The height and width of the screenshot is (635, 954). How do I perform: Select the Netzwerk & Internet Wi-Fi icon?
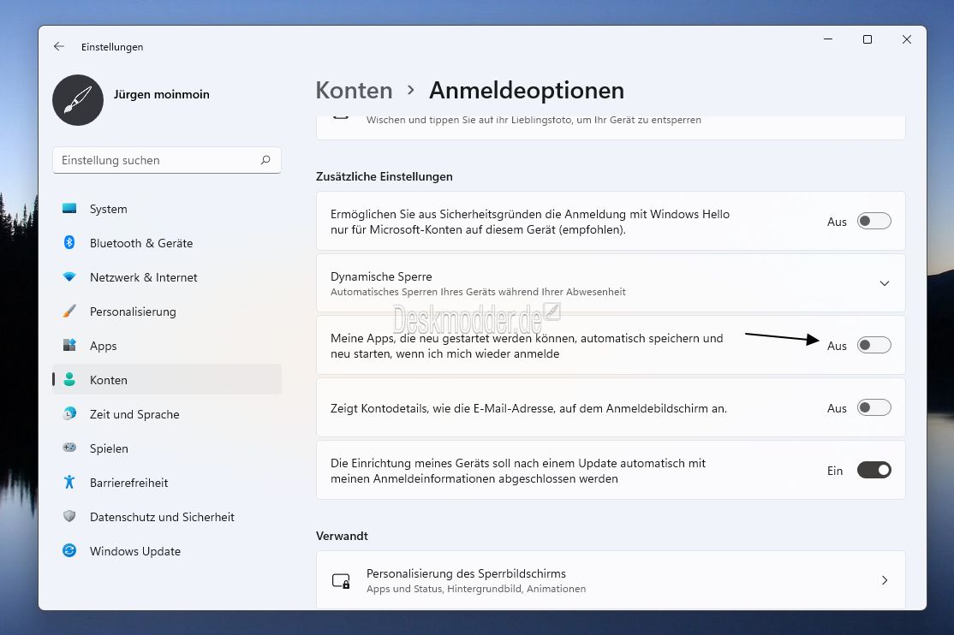(69, 277)
